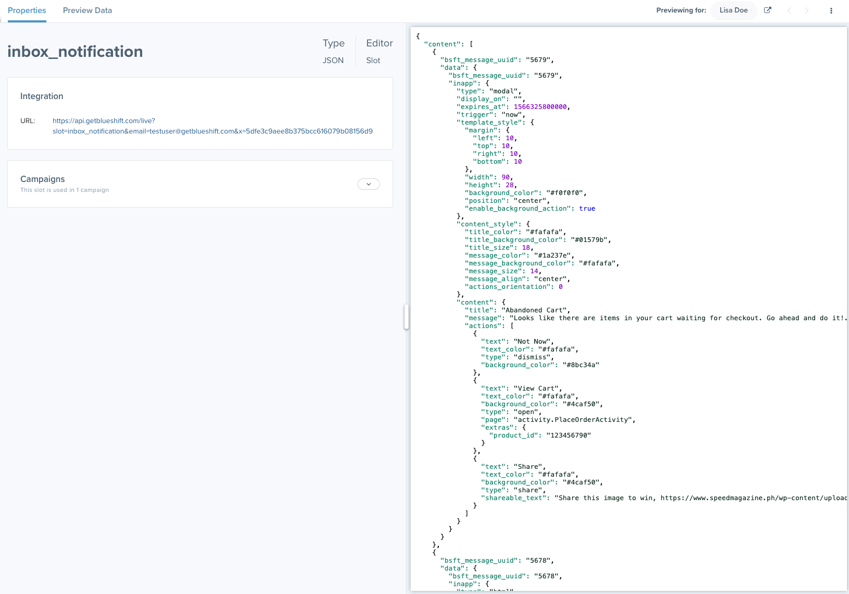Click the "enable_background_action": true line
Image resolution: width=849 pixels, height=594 pixels.
pyautogui.click(x=530, y=209)
